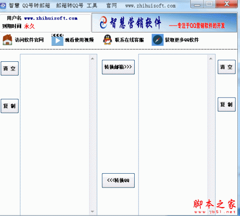This screenshot has height=216, width=240.
Task: Open 获取更多QQ软件 link
Action: click(x=182, y=40)
